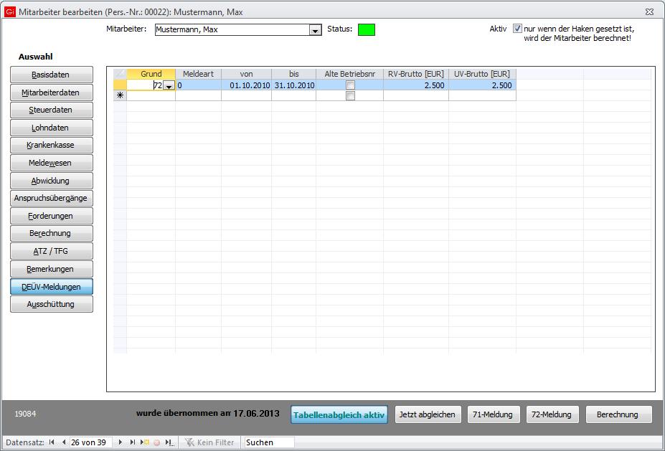Viewport: 665px width, 451px height.
Task: Sort by the Grund column header
Action: tap(151, 74)
